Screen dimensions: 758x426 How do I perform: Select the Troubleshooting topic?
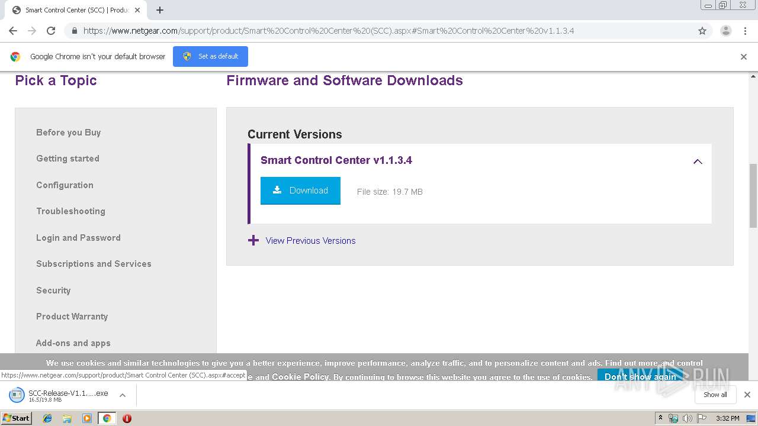70,211
